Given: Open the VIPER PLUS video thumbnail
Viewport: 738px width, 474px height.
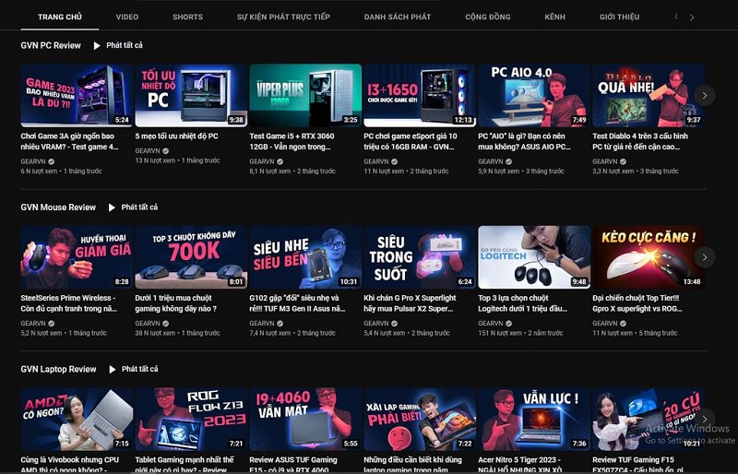Looking at the screenshot, I should coord(305,96).
